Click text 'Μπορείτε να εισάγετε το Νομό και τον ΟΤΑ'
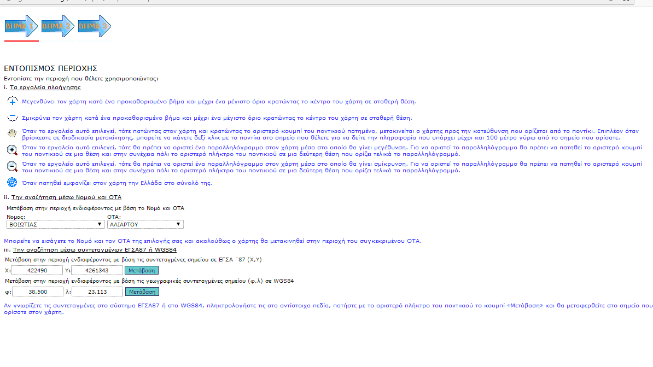Viewport: 653px width, 367px height. (212, 241)
